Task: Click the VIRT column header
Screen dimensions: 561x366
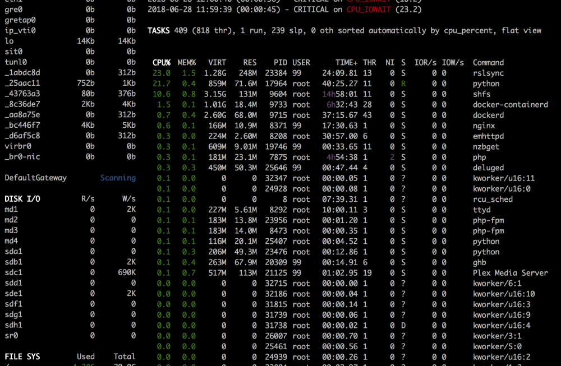Action: 217,63
